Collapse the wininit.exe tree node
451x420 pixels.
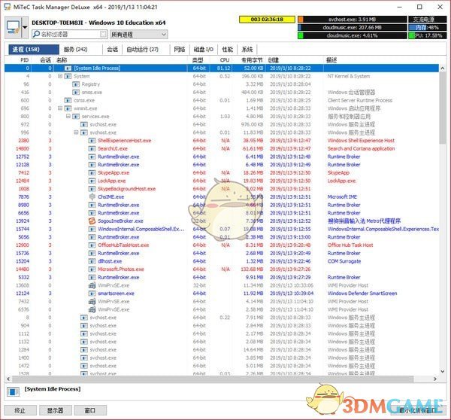click(x=60, y=108)
